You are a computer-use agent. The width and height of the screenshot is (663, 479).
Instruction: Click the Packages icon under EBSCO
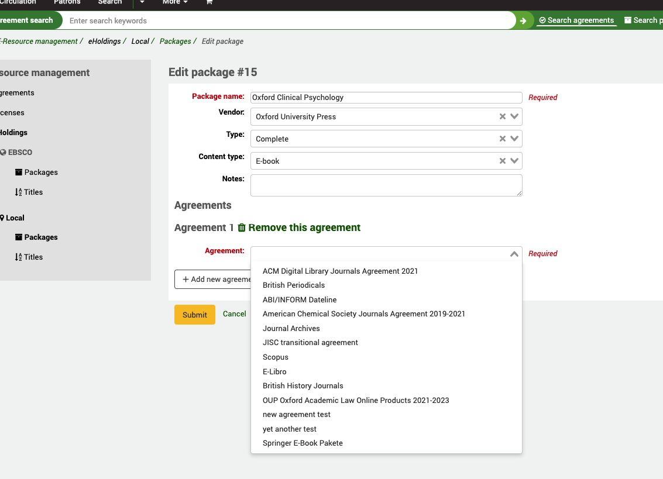[19, 172]
